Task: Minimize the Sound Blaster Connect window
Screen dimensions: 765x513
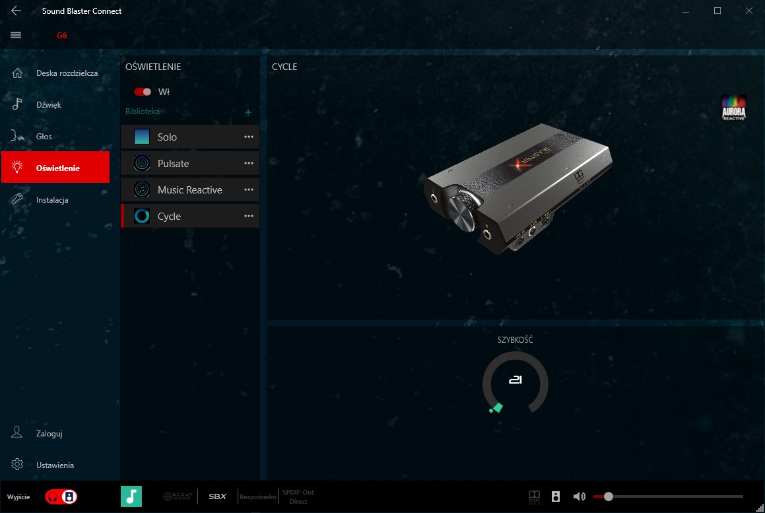Action: (686, 11)
